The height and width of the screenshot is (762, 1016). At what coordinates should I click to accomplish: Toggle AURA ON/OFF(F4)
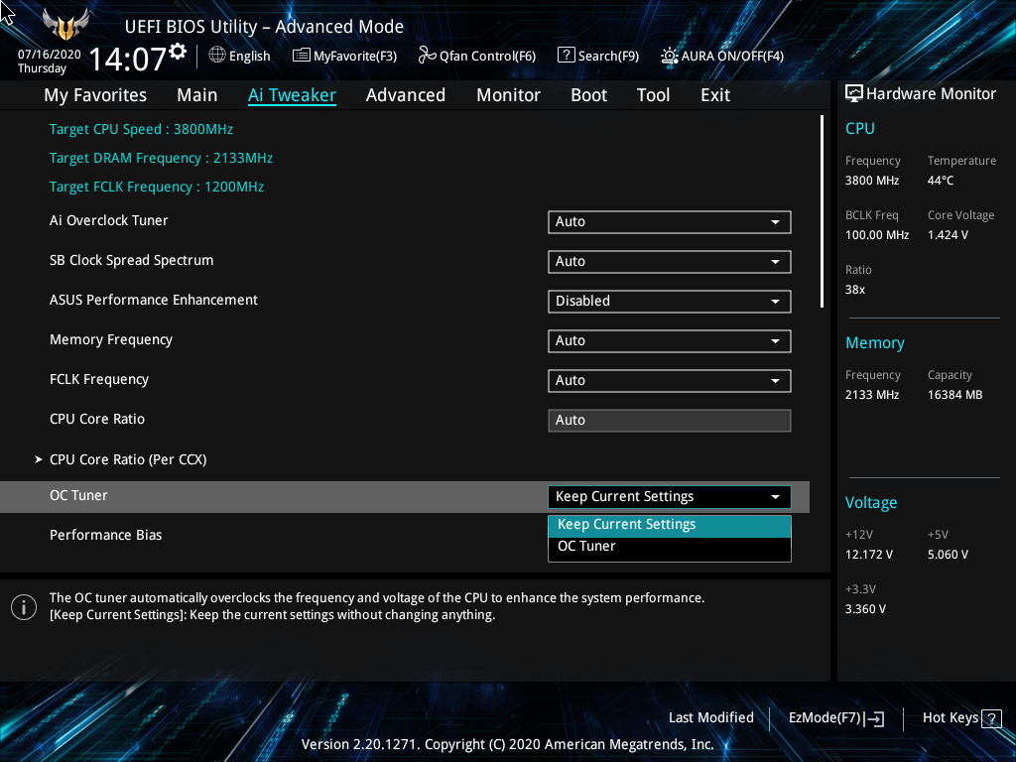tap(722, 56)
